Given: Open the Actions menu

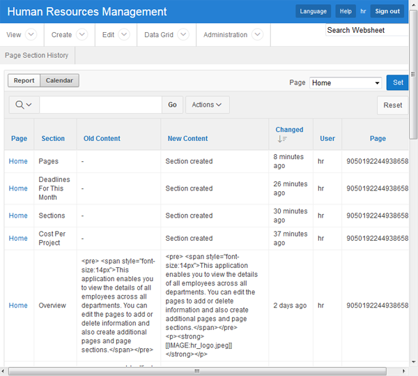Looking at the screenshot, I should click(207, 105).
